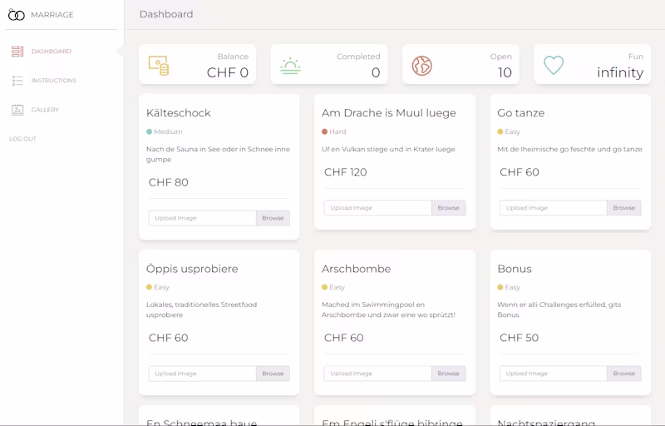Viewport: 665px width, 426px height.
Task: Browse image for Kälteschock challenge
Action: pyautogui.click(x=273, y=218)
